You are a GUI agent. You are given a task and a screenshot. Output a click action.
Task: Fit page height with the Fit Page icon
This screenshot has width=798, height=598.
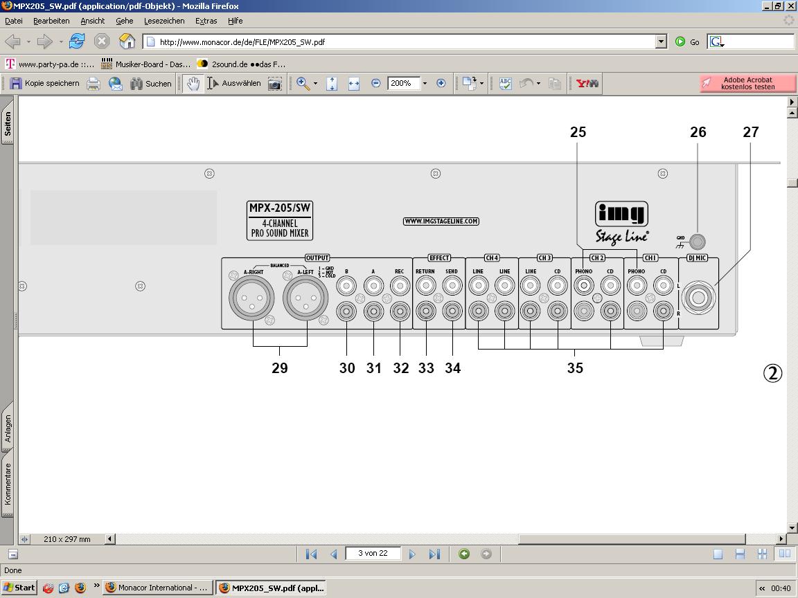pyautogui.click(x=332, y=83)
